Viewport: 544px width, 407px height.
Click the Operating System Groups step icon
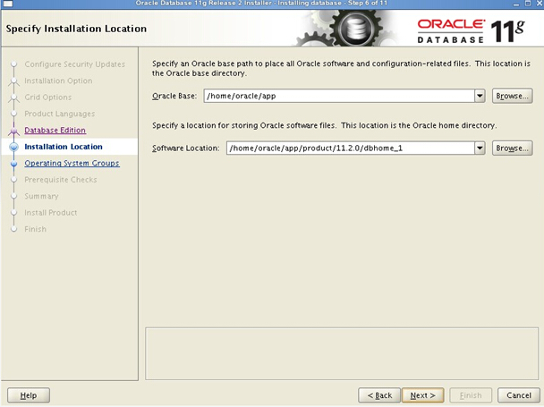13,164
